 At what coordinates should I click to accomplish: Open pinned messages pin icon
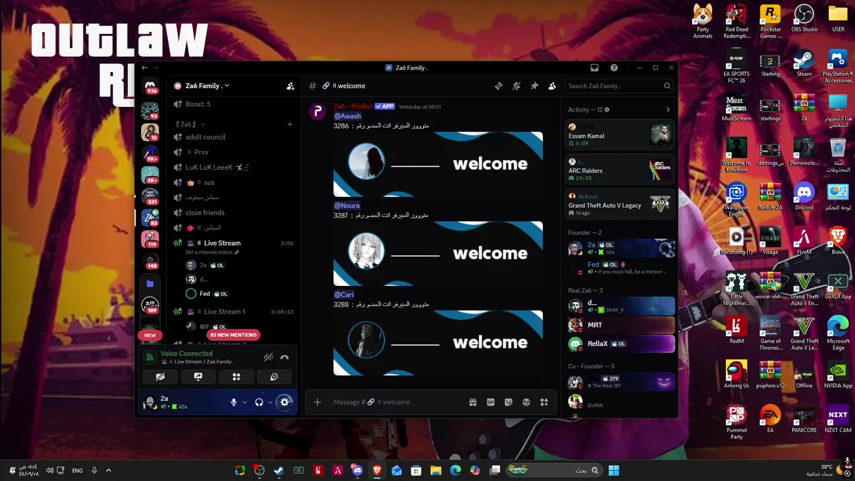[x=534, y=86]
